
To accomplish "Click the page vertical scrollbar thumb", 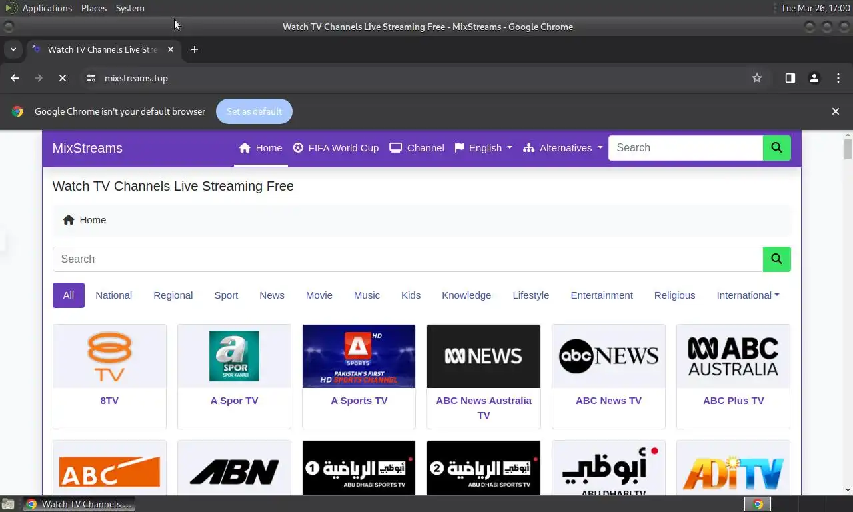I will point(848,149).
